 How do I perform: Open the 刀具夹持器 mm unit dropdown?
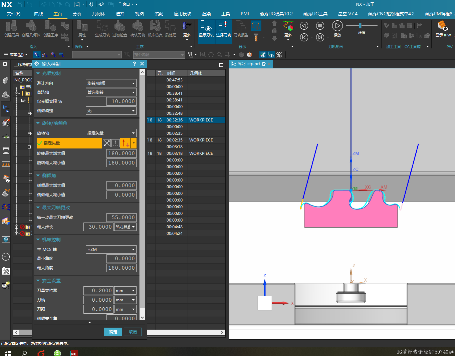click(126, 291)
